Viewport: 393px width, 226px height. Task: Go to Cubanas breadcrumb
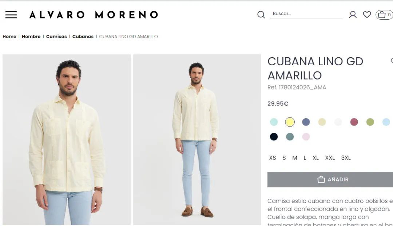[83, 37]
